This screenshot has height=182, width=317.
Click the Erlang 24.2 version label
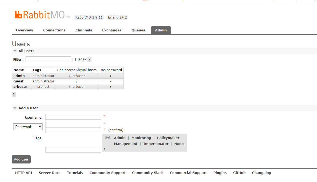click(117, 17)
